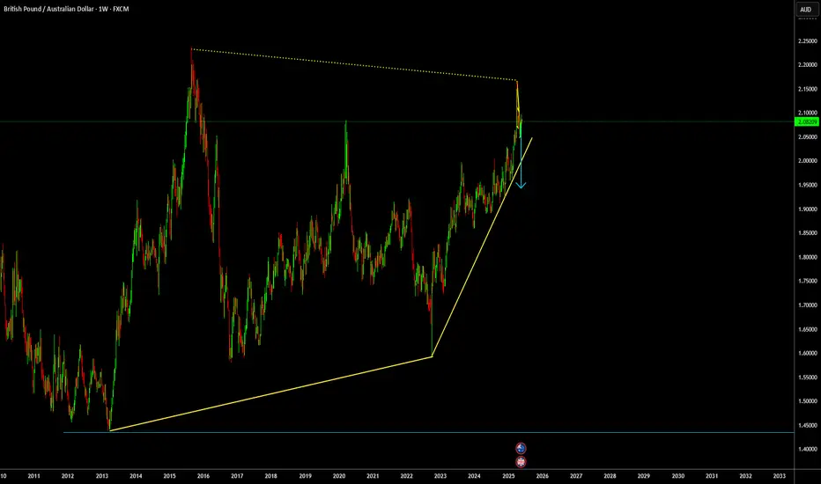Click the 2020 label on time axis
The width and height of the screenshot is (821, 484).
click(339, 476)
